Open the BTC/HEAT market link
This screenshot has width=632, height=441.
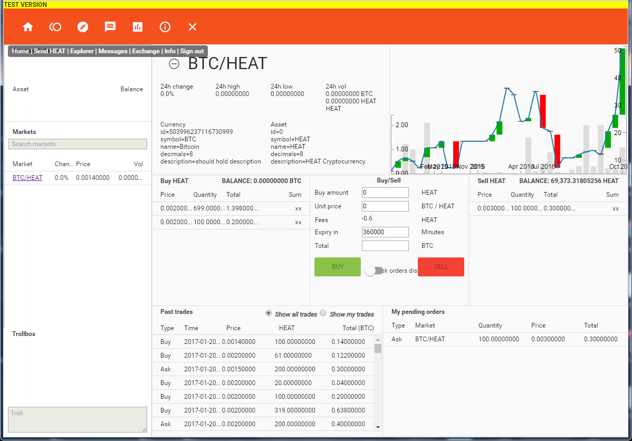click(x=27, y=178)
